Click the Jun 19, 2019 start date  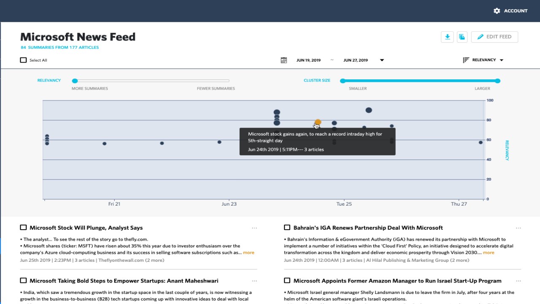pos(308,60)
